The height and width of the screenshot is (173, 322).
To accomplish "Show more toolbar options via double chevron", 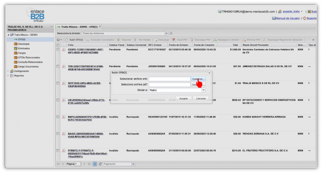I will click(x=313, y=40).
